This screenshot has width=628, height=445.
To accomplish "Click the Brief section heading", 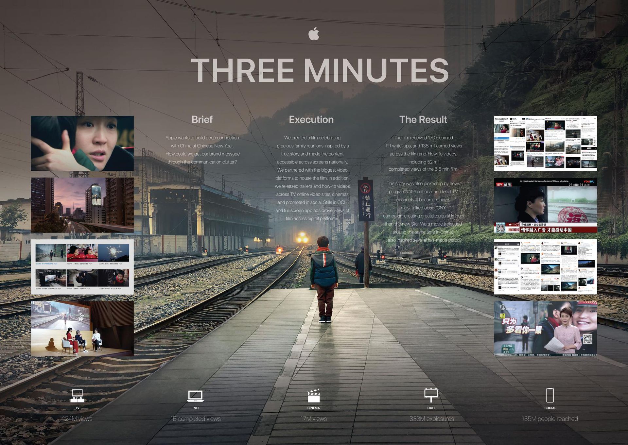I will point(202,119).
